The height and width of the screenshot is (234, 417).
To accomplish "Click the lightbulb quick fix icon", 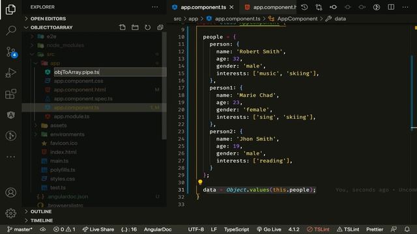I will (x=200, y=182).
